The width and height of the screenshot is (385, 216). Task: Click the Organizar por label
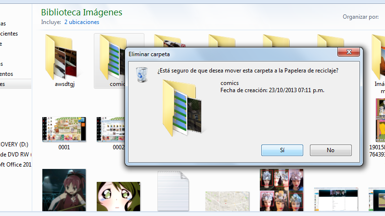360,17
